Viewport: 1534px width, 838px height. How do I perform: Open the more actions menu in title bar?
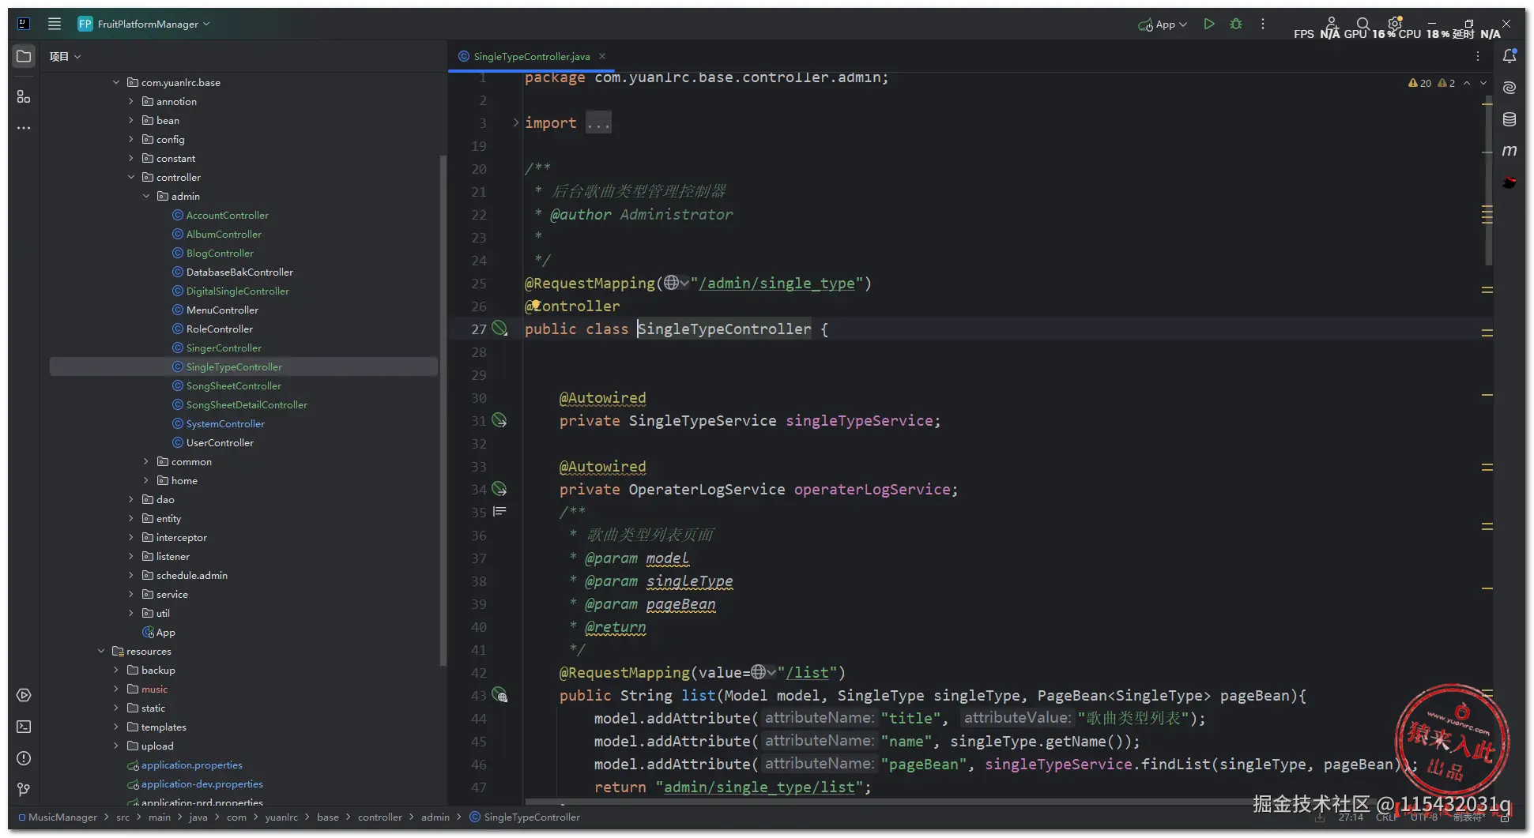click(x=1263, y=24)
